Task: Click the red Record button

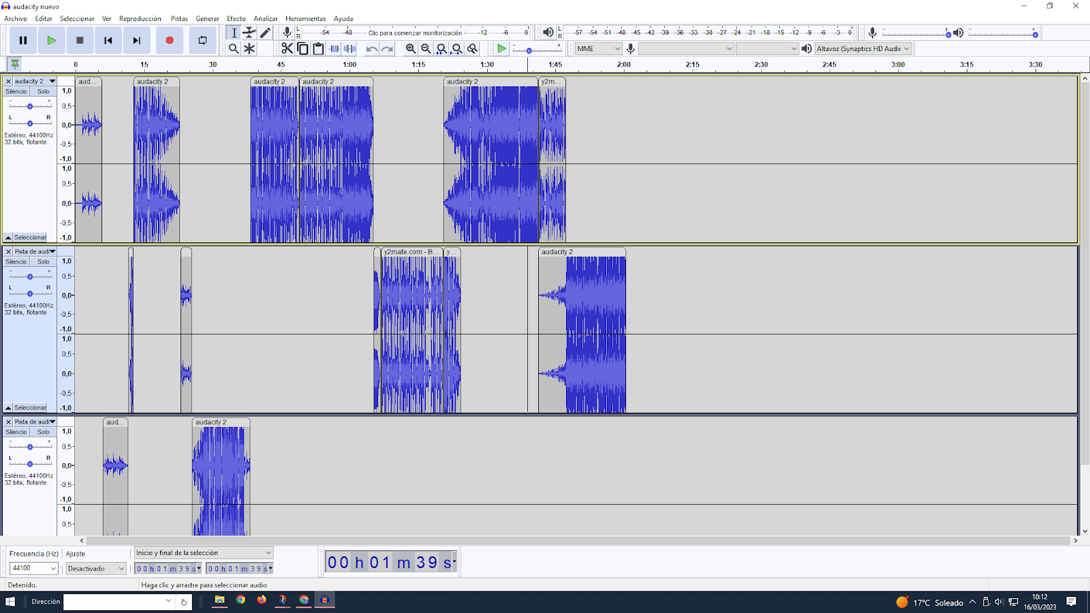Action: click(170, 40)
